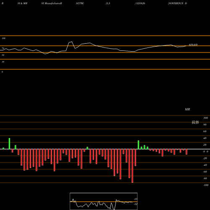This screenshot has width=210, height=210.
Task: Click the 'SI(TM)' header text
Action: coord(80,3)
